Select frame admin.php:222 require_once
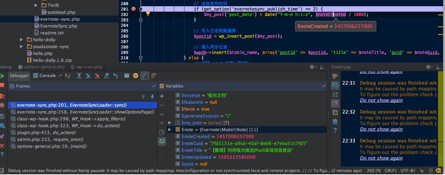 83,140
